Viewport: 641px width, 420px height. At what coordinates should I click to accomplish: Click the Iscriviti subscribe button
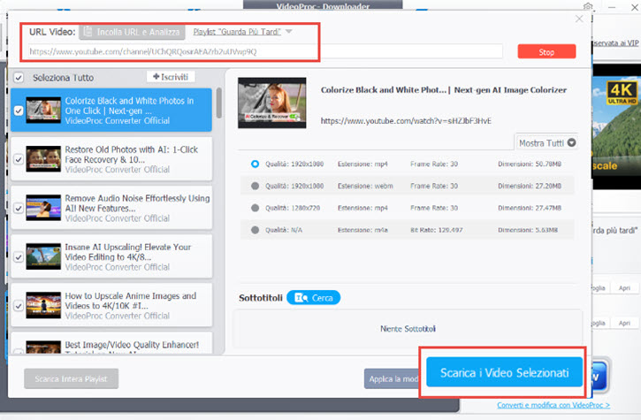pos(171,77)
